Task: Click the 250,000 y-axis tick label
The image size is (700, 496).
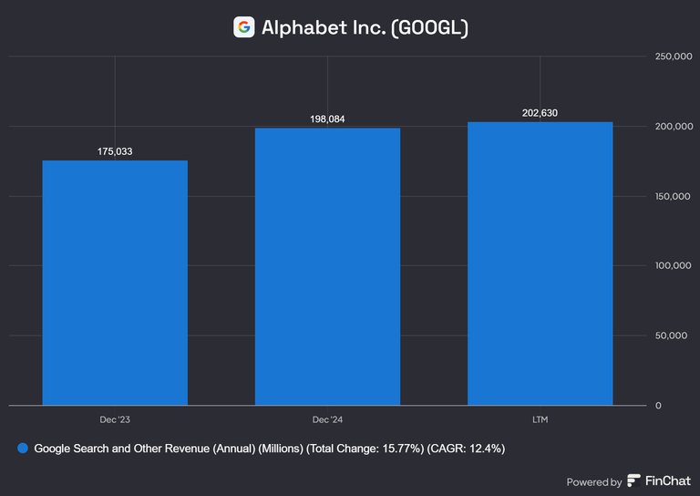Action: click(x=674, y=57)
